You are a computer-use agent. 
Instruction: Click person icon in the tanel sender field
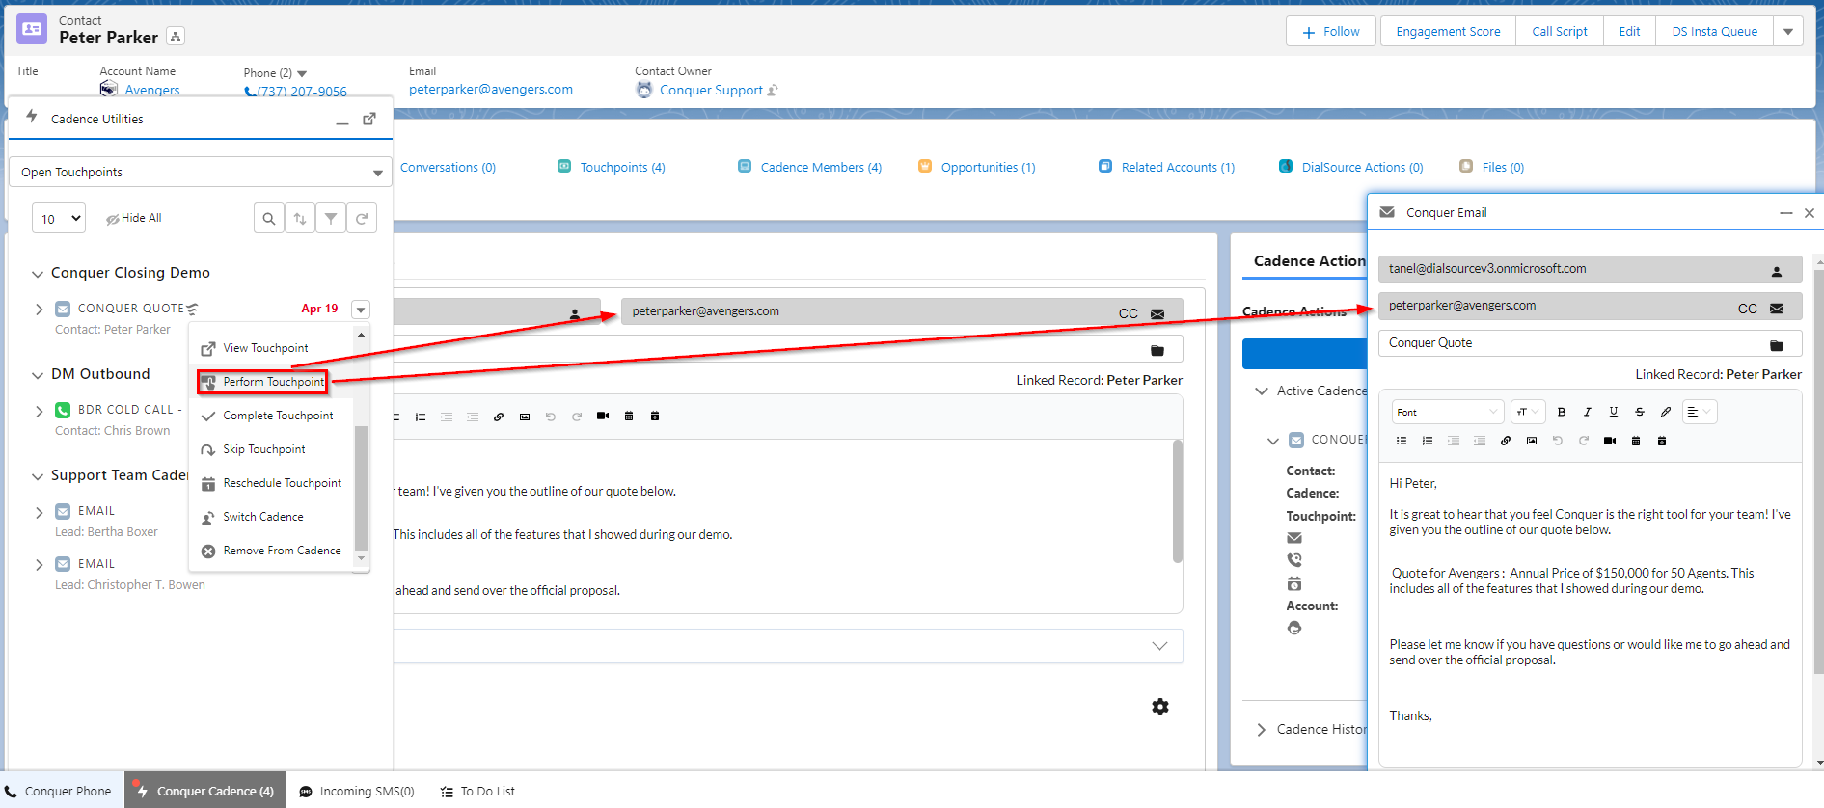tap(1777, 272)
